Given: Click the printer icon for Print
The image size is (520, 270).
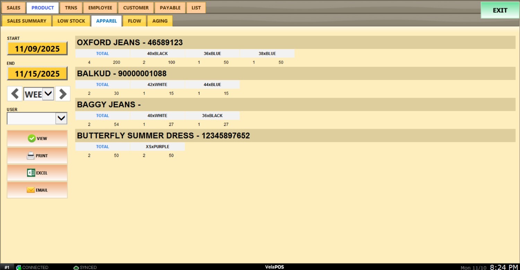Looking at the screenshot, I should pyautogui.click(x=31, y=156).
